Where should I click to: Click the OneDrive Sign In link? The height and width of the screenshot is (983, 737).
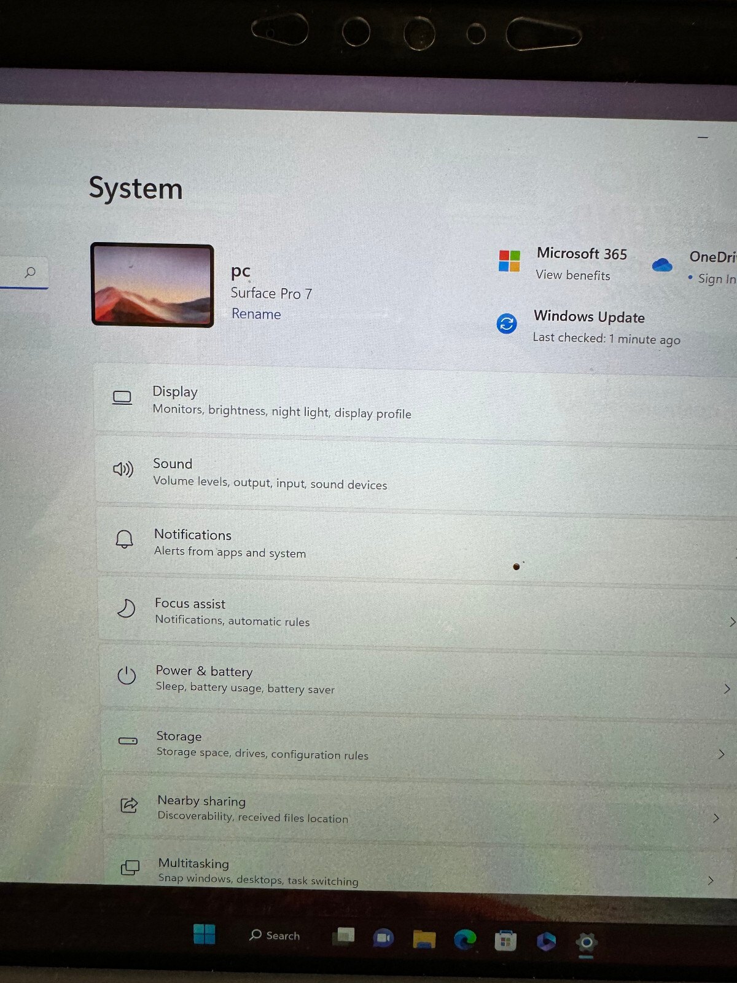pos(716,279)
